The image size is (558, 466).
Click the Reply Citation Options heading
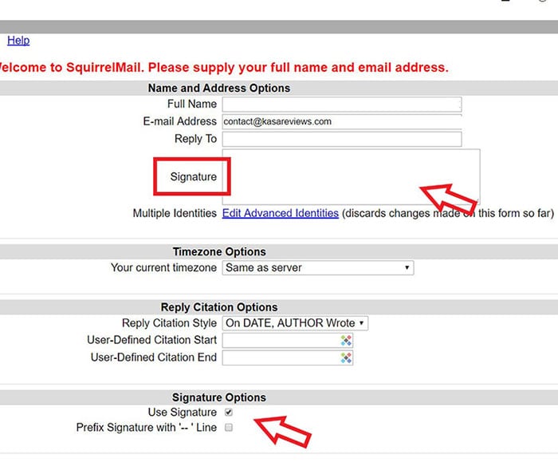tap(219, 307)
